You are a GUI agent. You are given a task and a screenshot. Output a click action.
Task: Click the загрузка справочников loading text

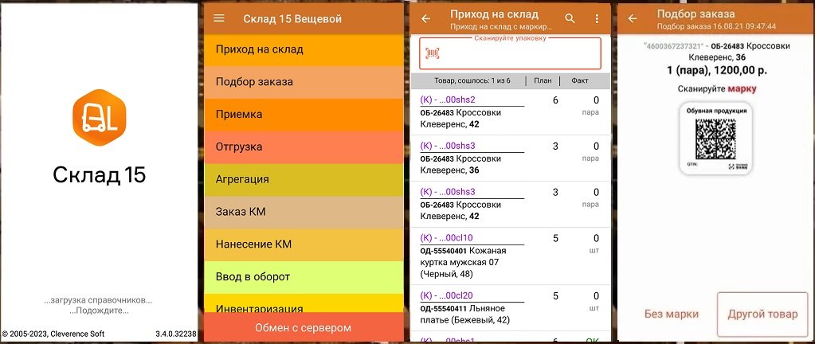click(98, 300)
